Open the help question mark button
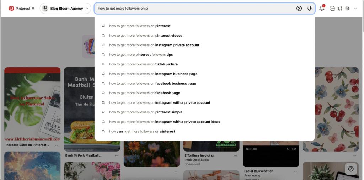 pyautogui.click(x=351, y=169)
